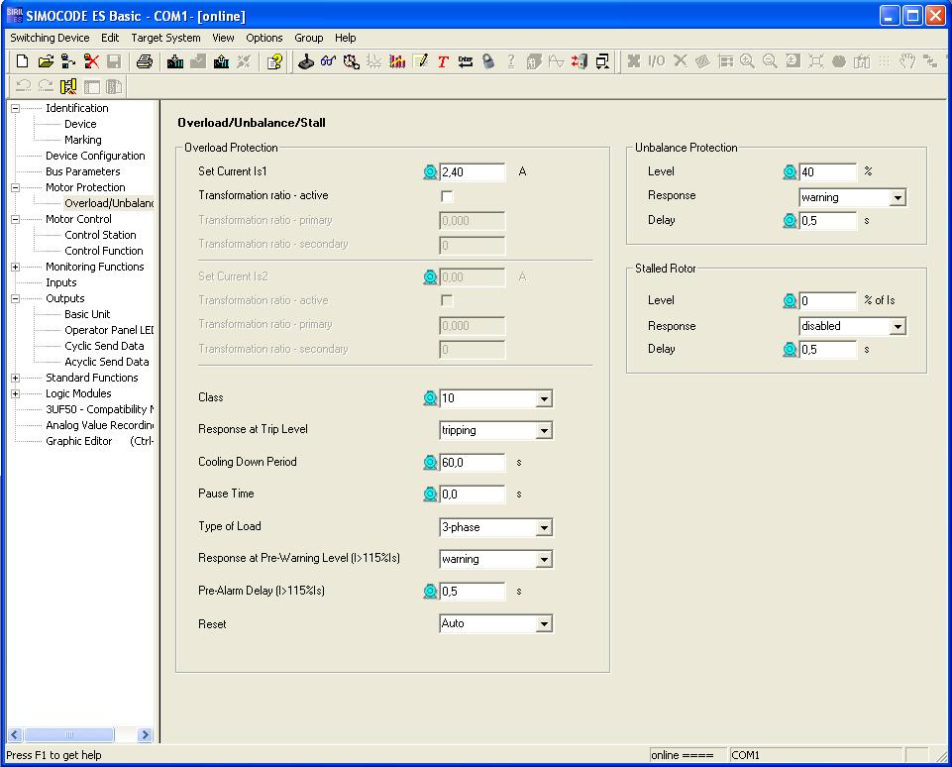This screenshot has height=767, width=952.
Task: Click the printer icon in the toolbar
Action: [x=145, y=61]
